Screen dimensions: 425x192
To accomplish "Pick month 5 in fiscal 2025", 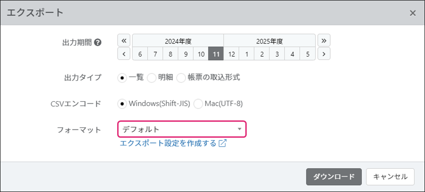I will 308,54.
